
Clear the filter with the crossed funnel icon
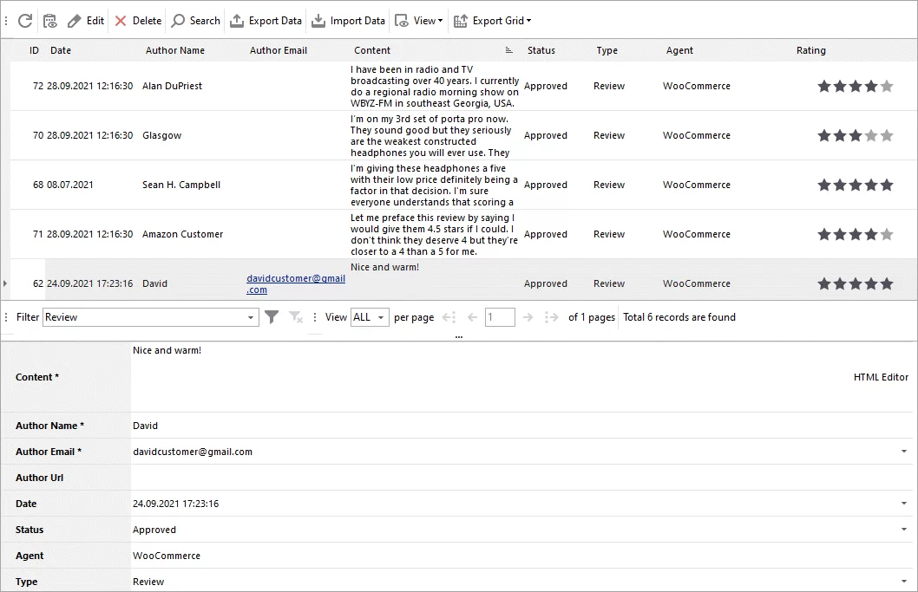point(293,317)
